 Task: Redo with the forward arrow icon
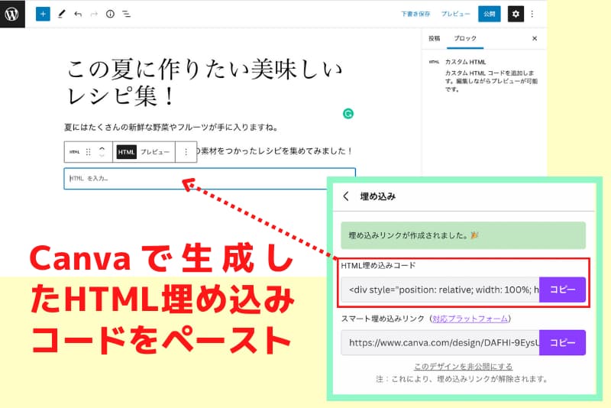94,14
